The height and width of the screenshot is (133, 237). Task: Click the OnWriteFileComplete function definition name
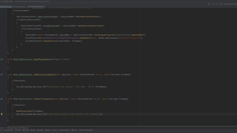pyautogui.click(x=45, y=75)
